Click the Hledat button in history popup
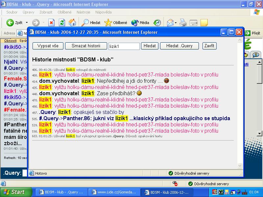The height and width of the screenshot is (197, 263). [150, 46]
